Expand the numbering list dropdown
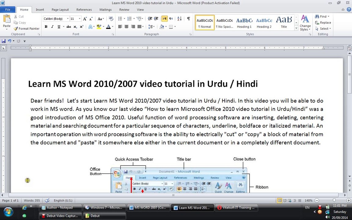The width and height of the screenshot is (352, 220). click(134, 19)
